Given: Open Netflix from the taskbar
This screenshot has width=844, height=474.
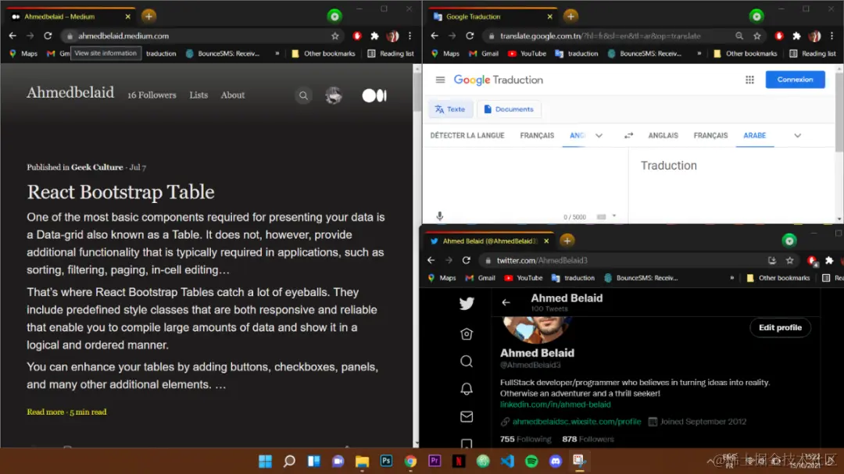Looking at the screenshot, I should point(460,461).
